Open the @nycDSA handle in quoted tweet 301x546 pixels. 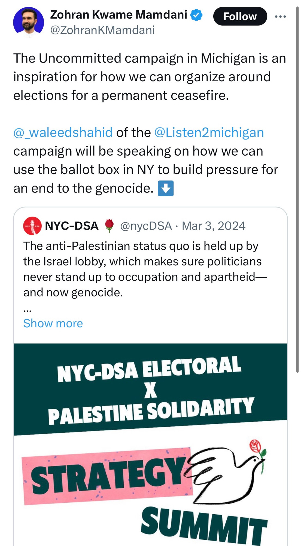(x=146, y=226)
